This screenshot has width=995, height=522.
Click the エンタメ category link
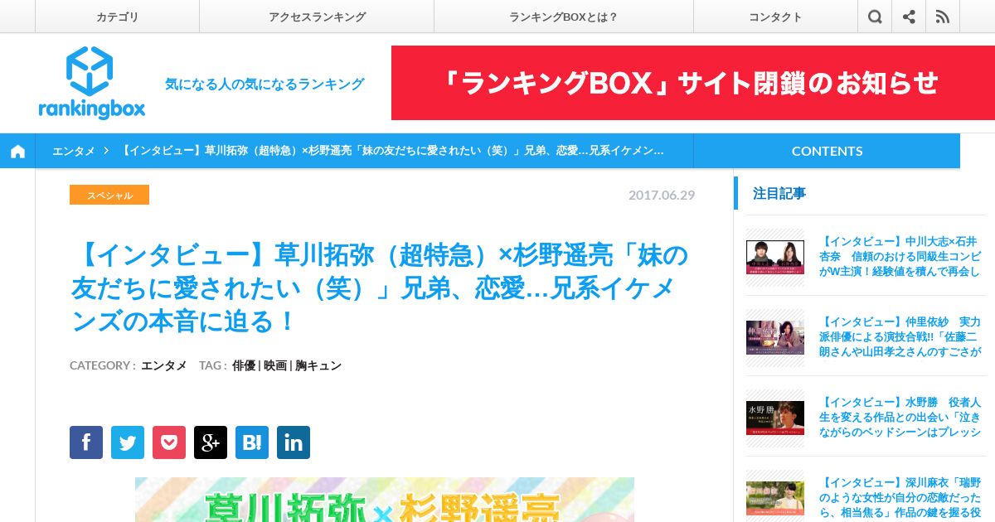tap(164, 365)
